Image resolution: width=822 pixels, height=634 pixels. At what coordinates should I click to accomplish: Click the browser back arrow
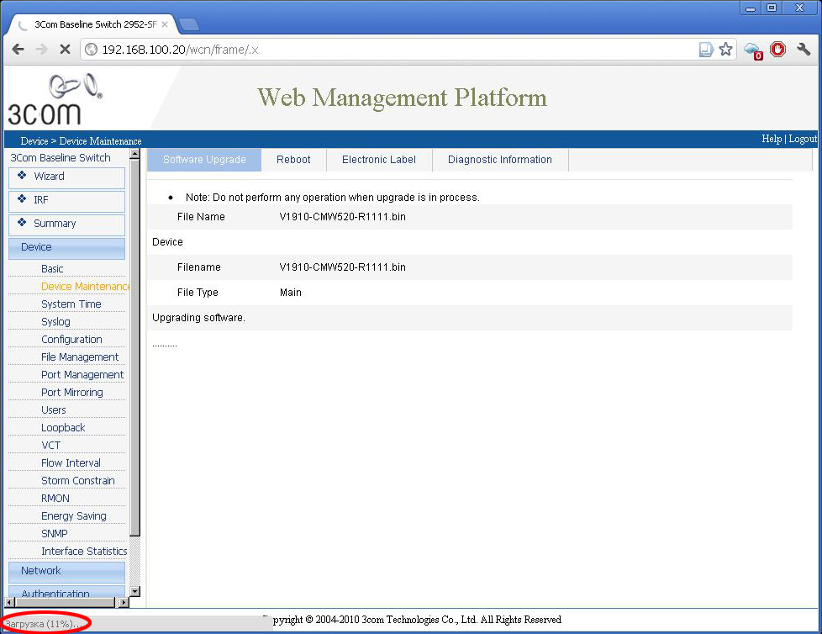click(18, 50)
